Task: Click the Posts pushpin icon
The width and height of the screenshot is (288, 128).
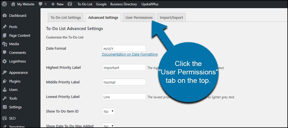Action: click(x=4, y=27)
